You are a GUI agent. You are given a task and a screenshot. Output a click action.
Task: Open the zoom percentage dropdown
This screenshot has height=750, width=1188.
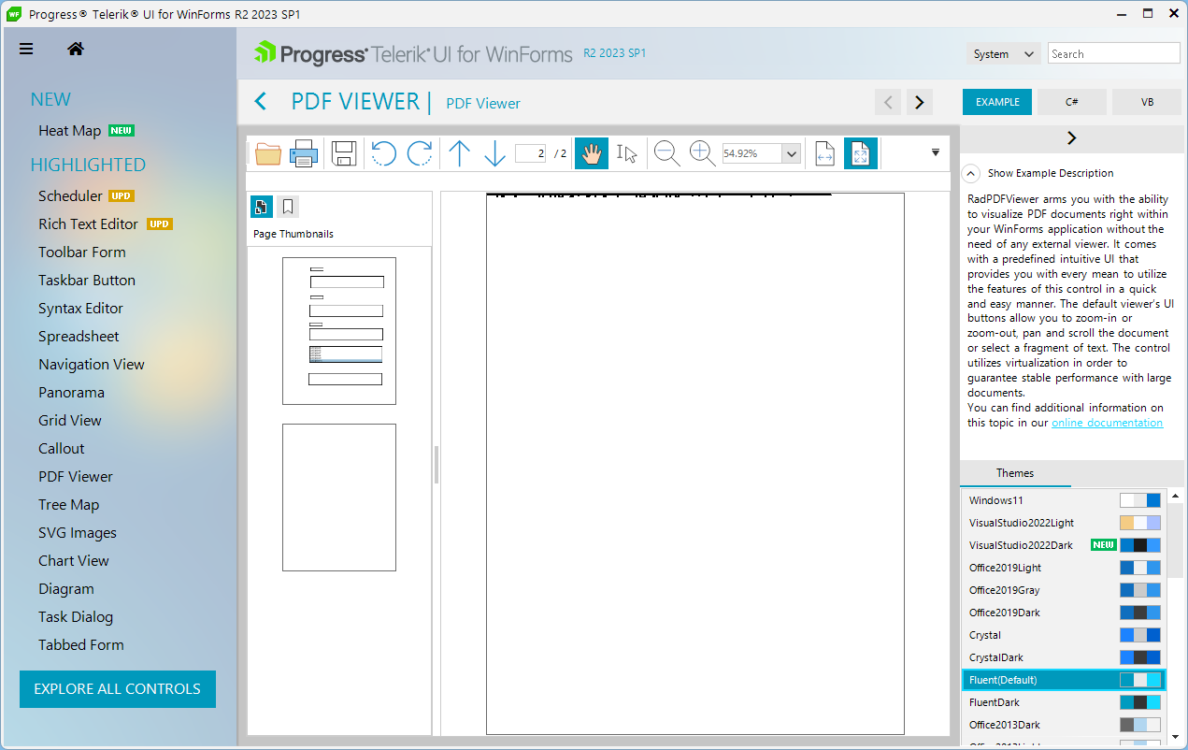click(792, 153)
